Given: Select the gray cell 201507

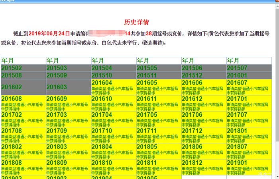Looking at the screenshot, I should (x=249, y=68).
